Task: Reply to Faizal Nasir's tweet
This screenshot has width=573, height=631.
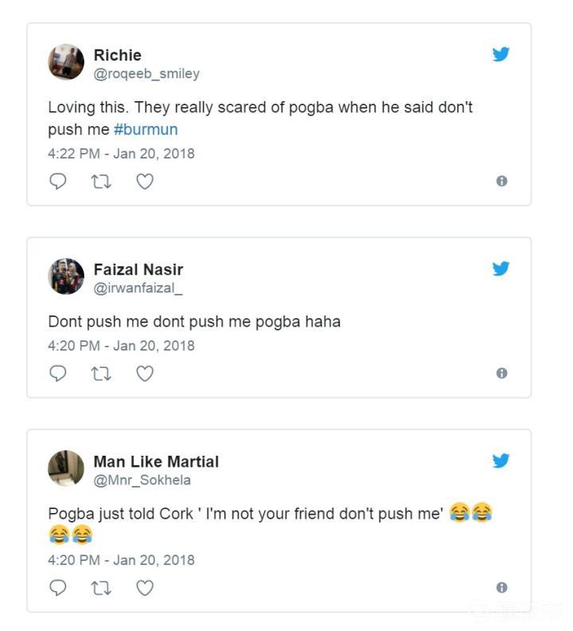Action: pyautogui.click(x=58, y=374)
